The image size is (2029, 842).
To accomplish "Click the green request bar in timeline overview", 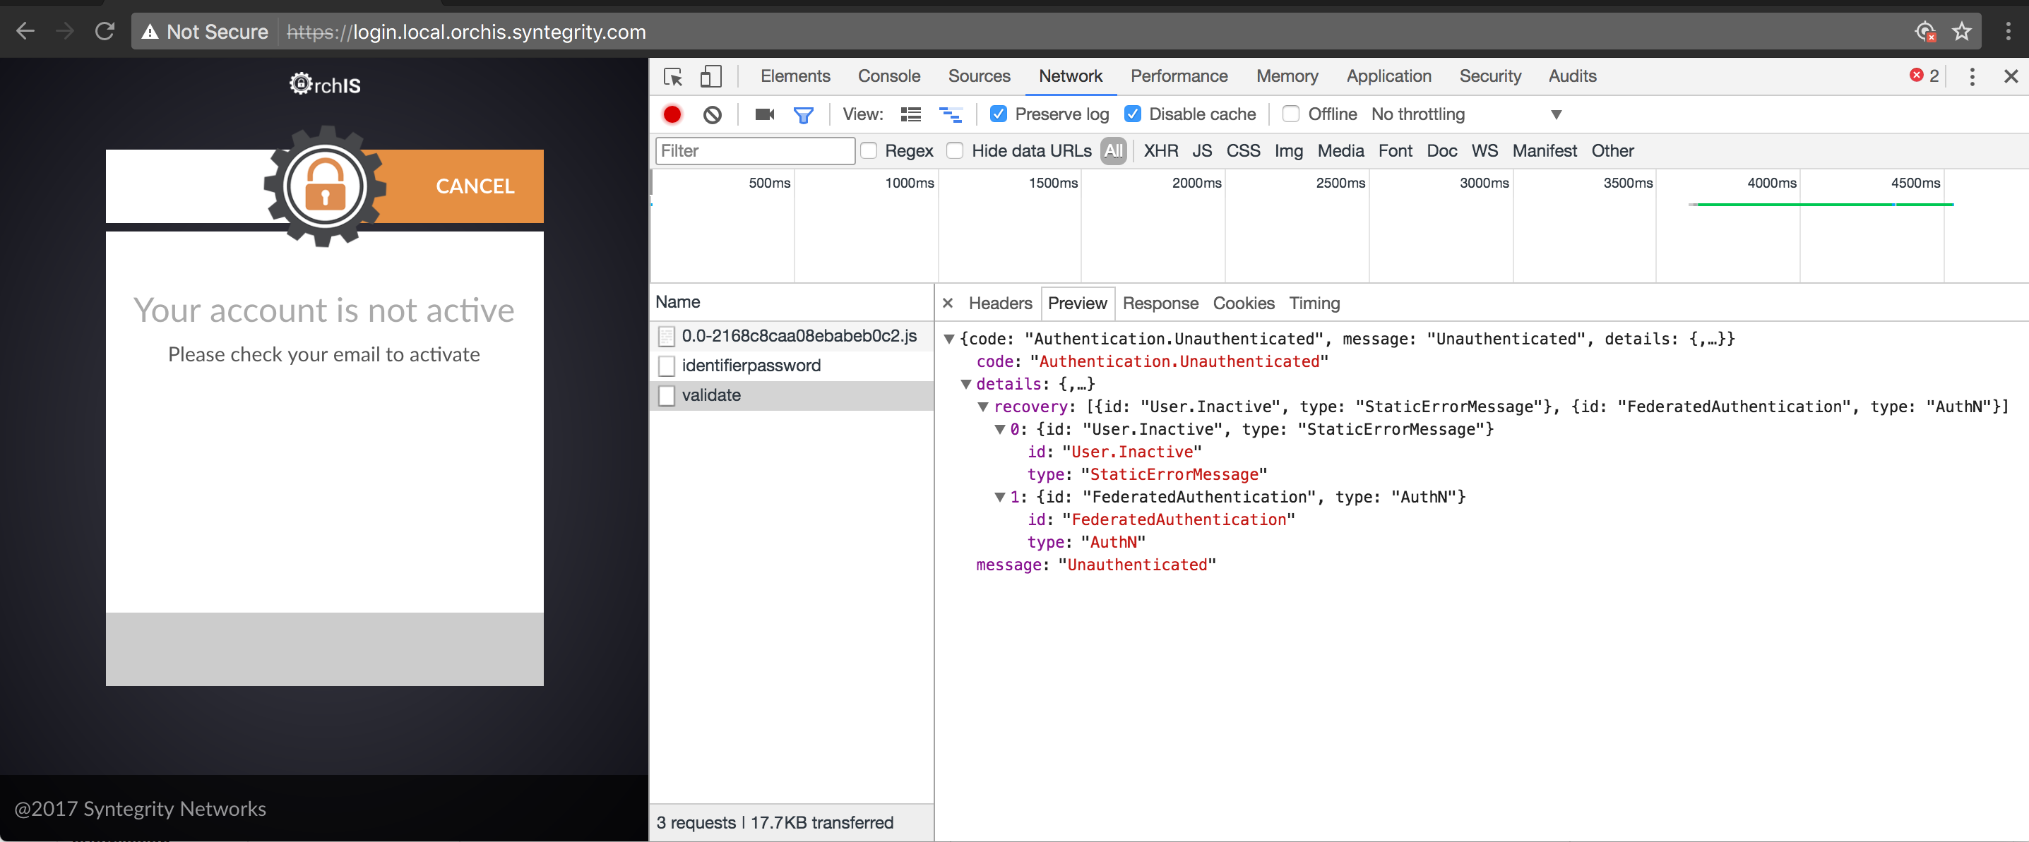I will pos(1821,205).
